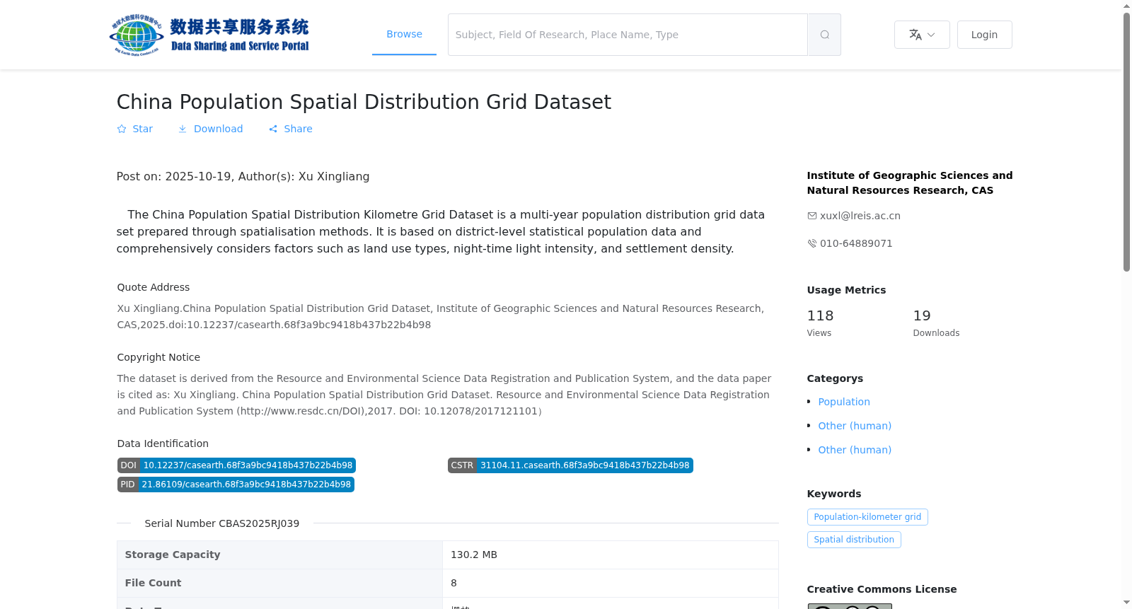The image size is (1132, 609).
Task: Click the File Count row label
Action: (153, 583)
